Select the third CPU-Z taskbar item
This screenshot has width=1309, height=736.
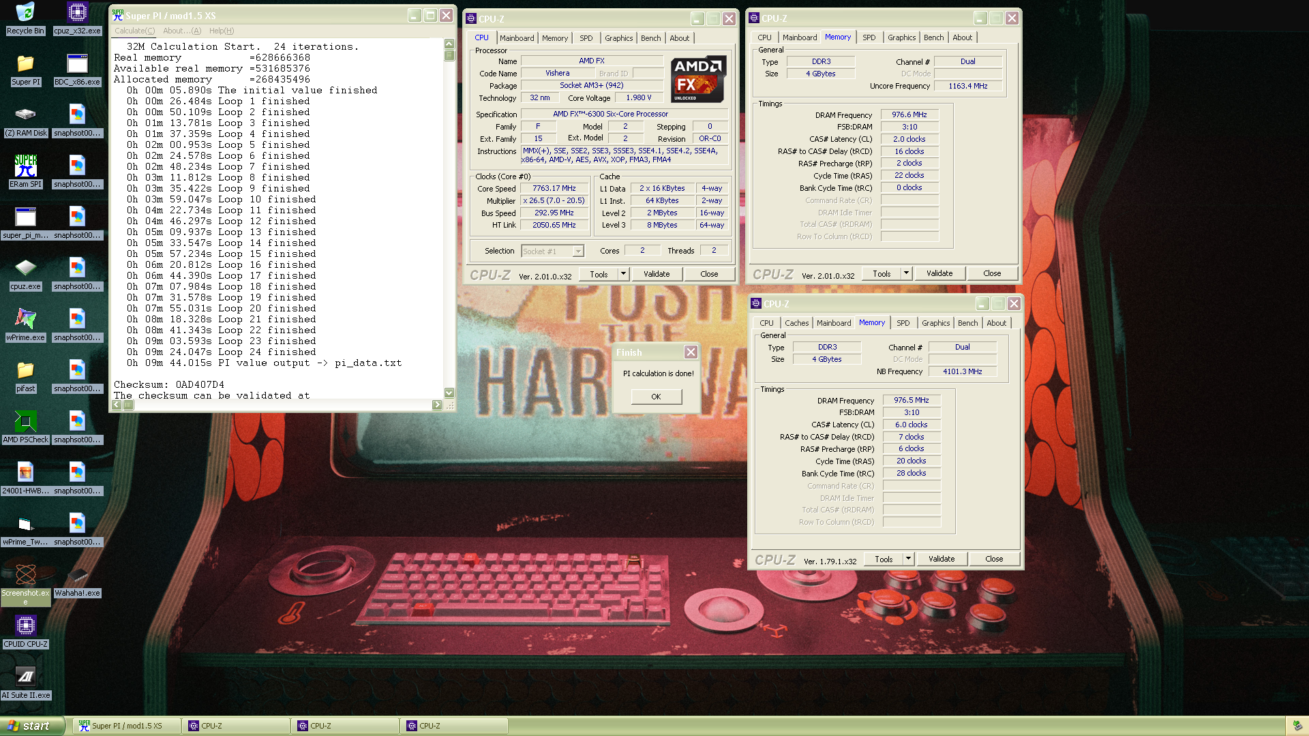454,726
